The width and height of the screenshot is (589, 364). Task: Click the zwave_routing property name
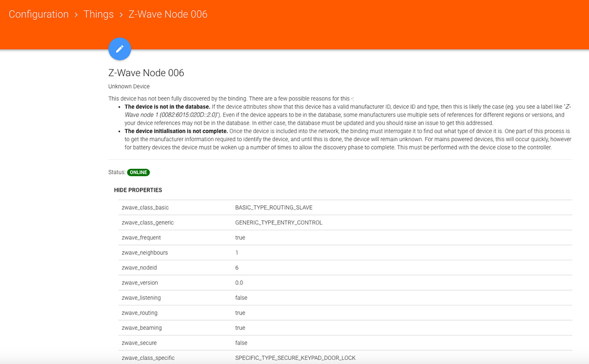(x=139, y=313)
